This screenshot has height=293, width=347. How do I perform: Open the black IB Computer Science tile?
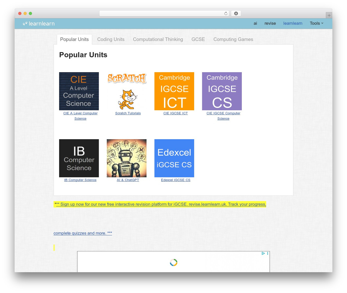79,158
